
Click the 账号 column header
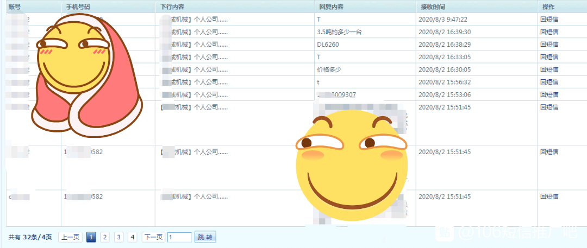pyautogui.click(x=14, y=7)
